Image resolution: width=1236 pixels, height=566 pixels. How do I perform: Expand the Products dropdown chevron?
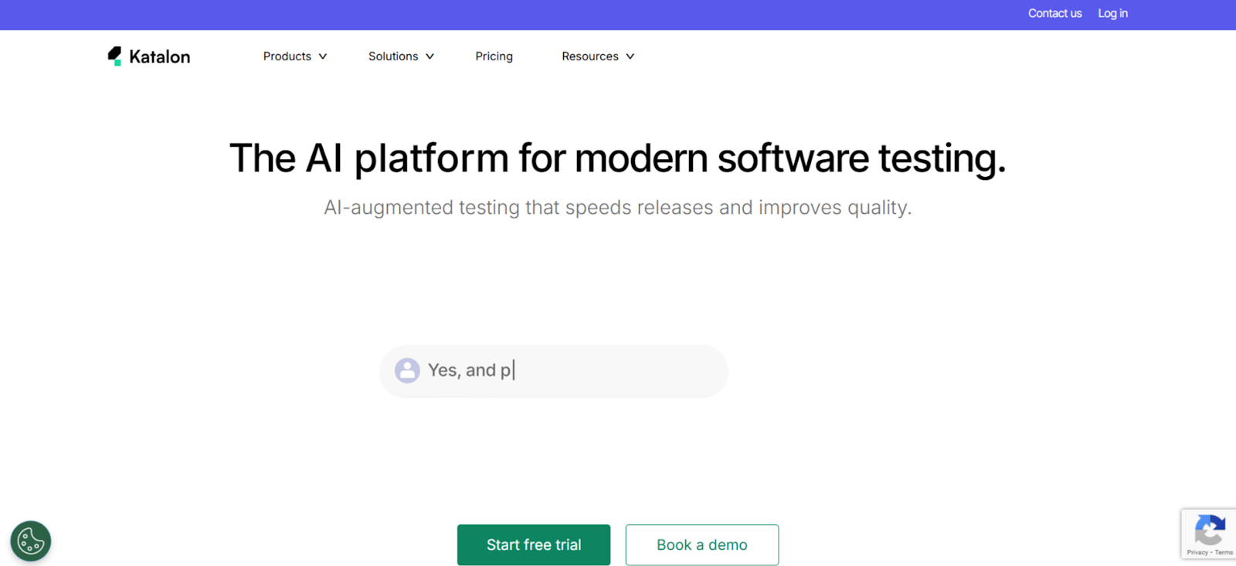point(323,56)
